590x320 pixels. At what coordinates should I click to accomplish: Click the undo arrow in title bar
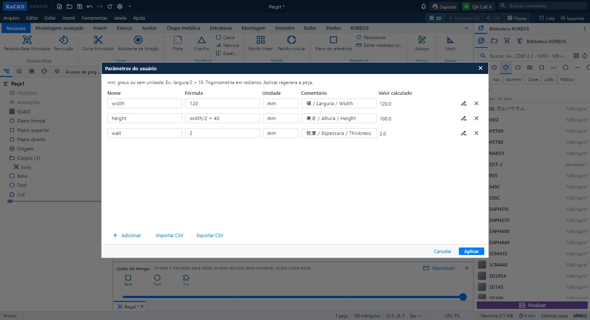click(x=89, y=6)
